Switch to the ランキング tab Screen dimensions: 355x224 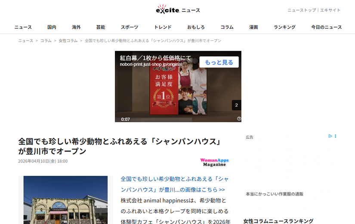tap(284, 27)
